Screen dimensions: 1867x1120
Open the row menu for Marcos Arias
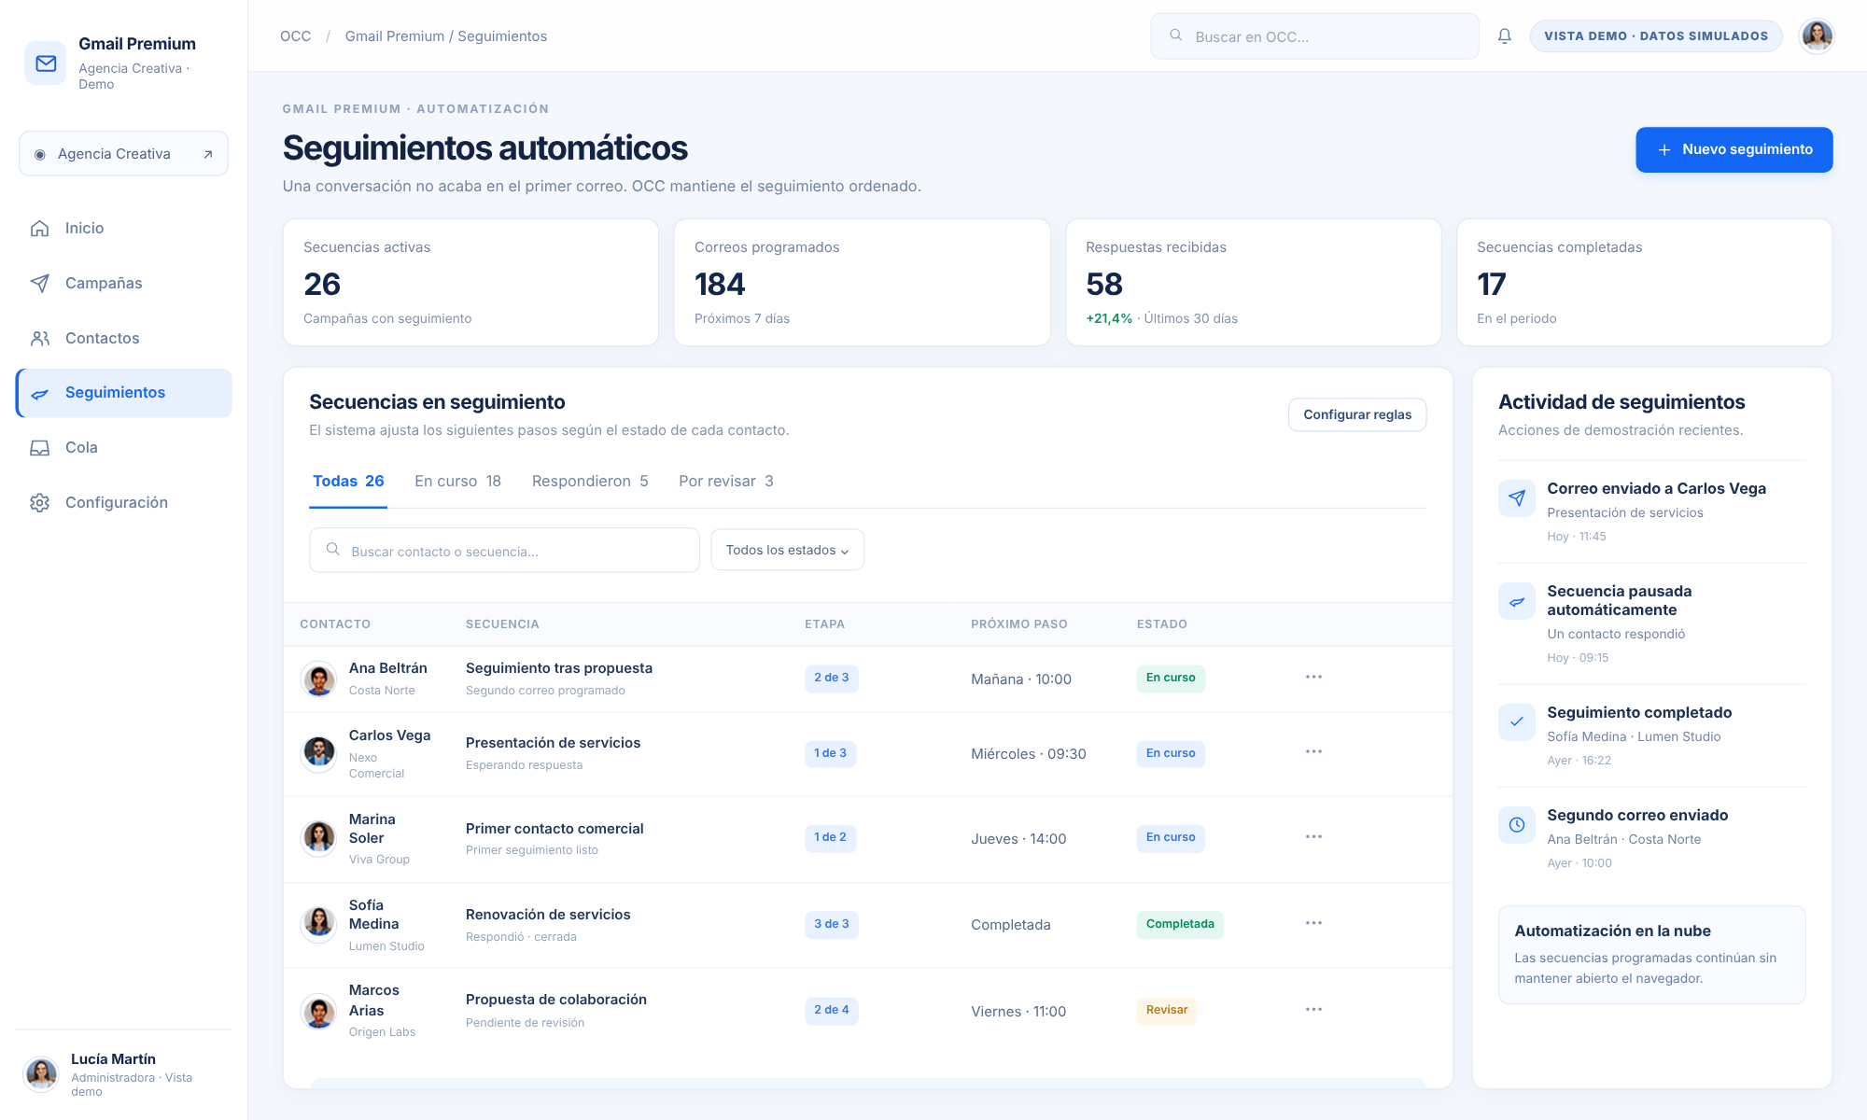coord(1313,1009)
